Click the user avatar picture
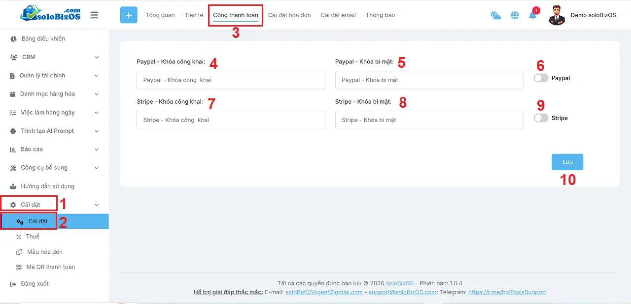 coord(557,15)
